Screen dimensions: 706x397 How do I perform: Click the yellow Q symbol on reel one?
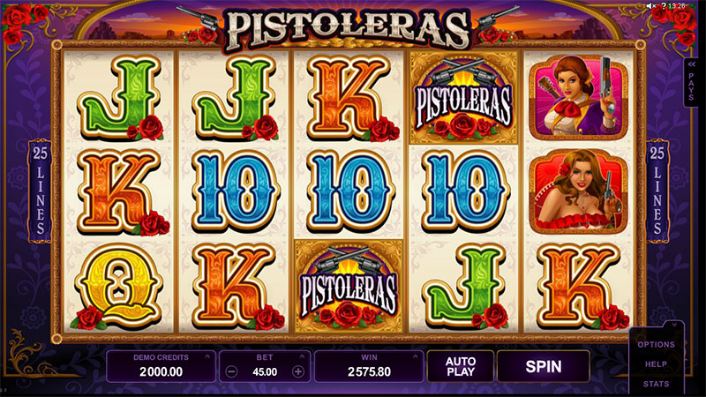[118, 286]
